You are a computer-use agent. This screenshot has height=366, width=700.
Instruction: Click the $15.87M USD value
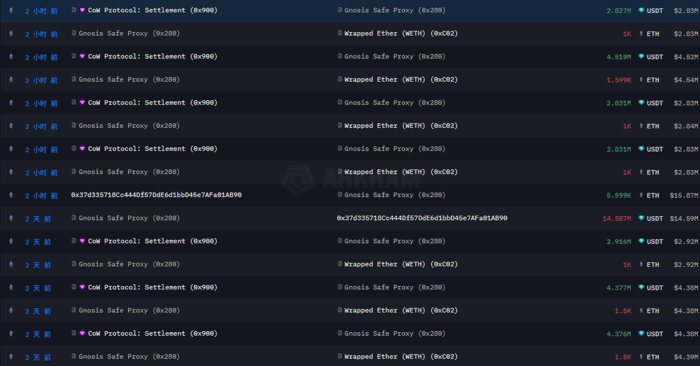coord(684,195)
